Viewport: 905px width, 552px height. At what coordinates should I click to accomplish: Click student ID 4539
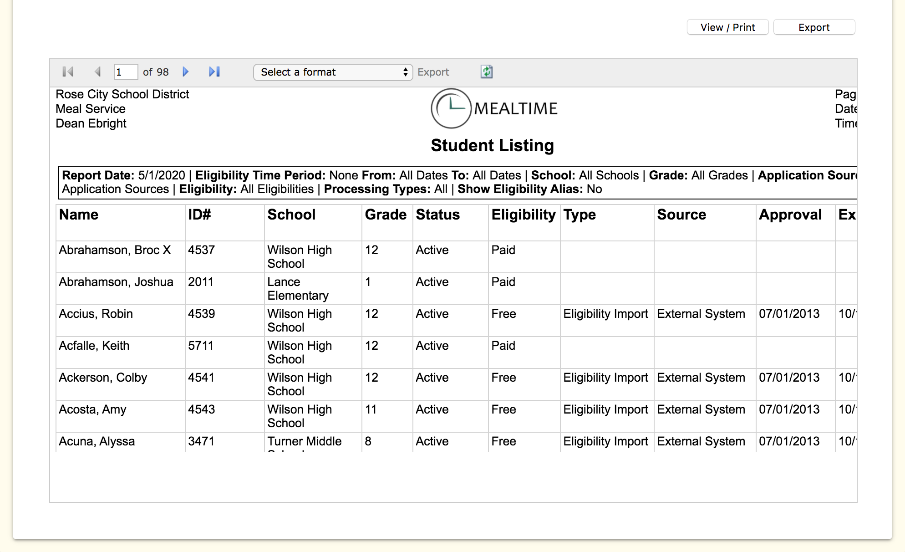click(x=201, y=314)
